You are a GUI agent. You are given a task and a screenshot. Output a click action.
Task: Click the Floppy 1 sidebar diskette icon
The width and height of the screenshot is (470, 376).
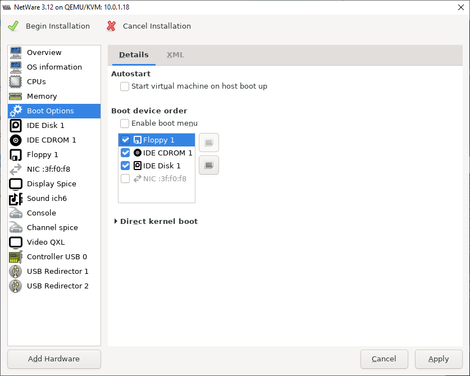point(16,155)
